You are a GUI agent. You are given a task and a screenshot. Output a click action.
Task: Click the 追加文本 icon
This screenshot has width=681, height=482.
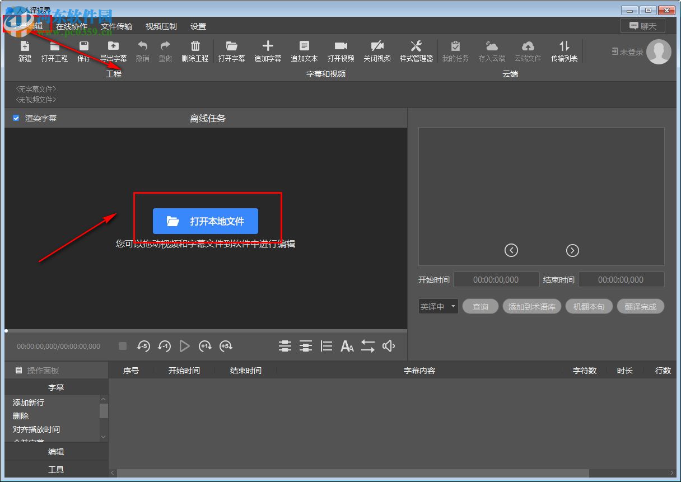(304, 47)
